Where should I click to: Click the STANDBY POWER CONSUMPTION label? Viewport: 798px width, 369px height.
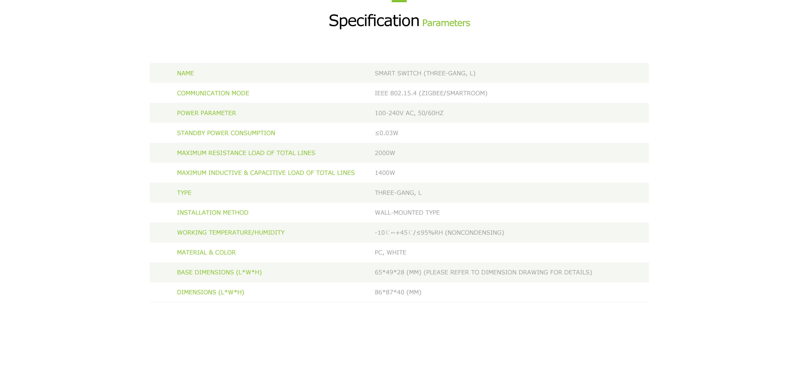226,133
